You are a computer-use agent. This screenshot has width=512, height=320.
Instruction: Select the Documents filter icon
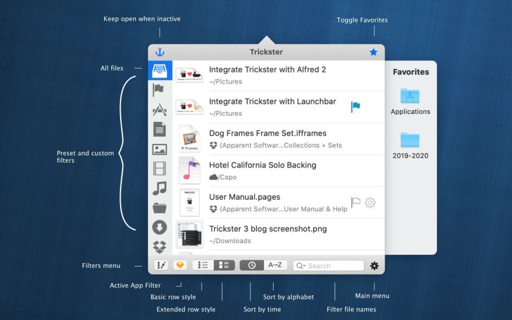159,129
